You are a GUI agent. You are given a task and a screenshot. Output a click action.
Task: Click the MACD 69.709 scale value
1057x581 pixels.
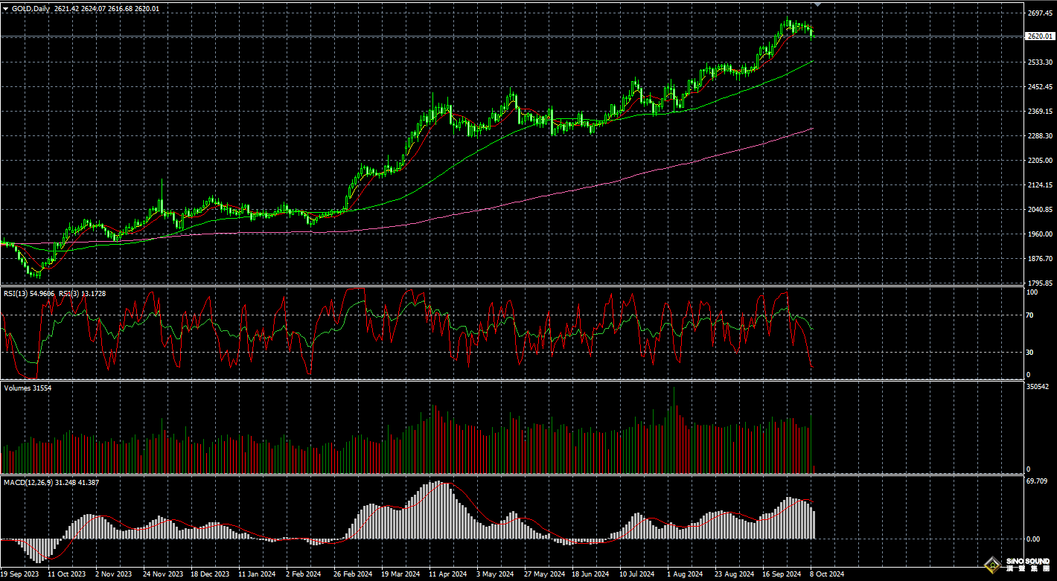(x=1036, y=482)
